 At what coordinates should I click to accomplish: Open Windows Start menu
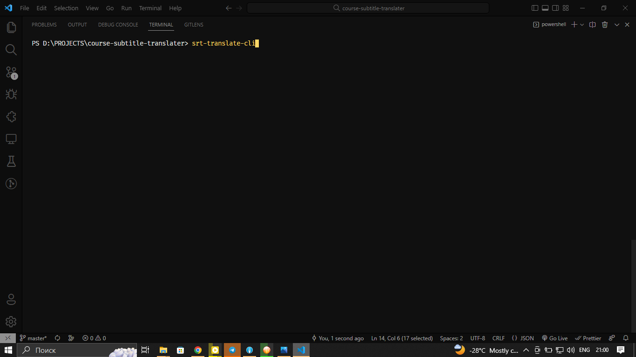tap(8, 350)
